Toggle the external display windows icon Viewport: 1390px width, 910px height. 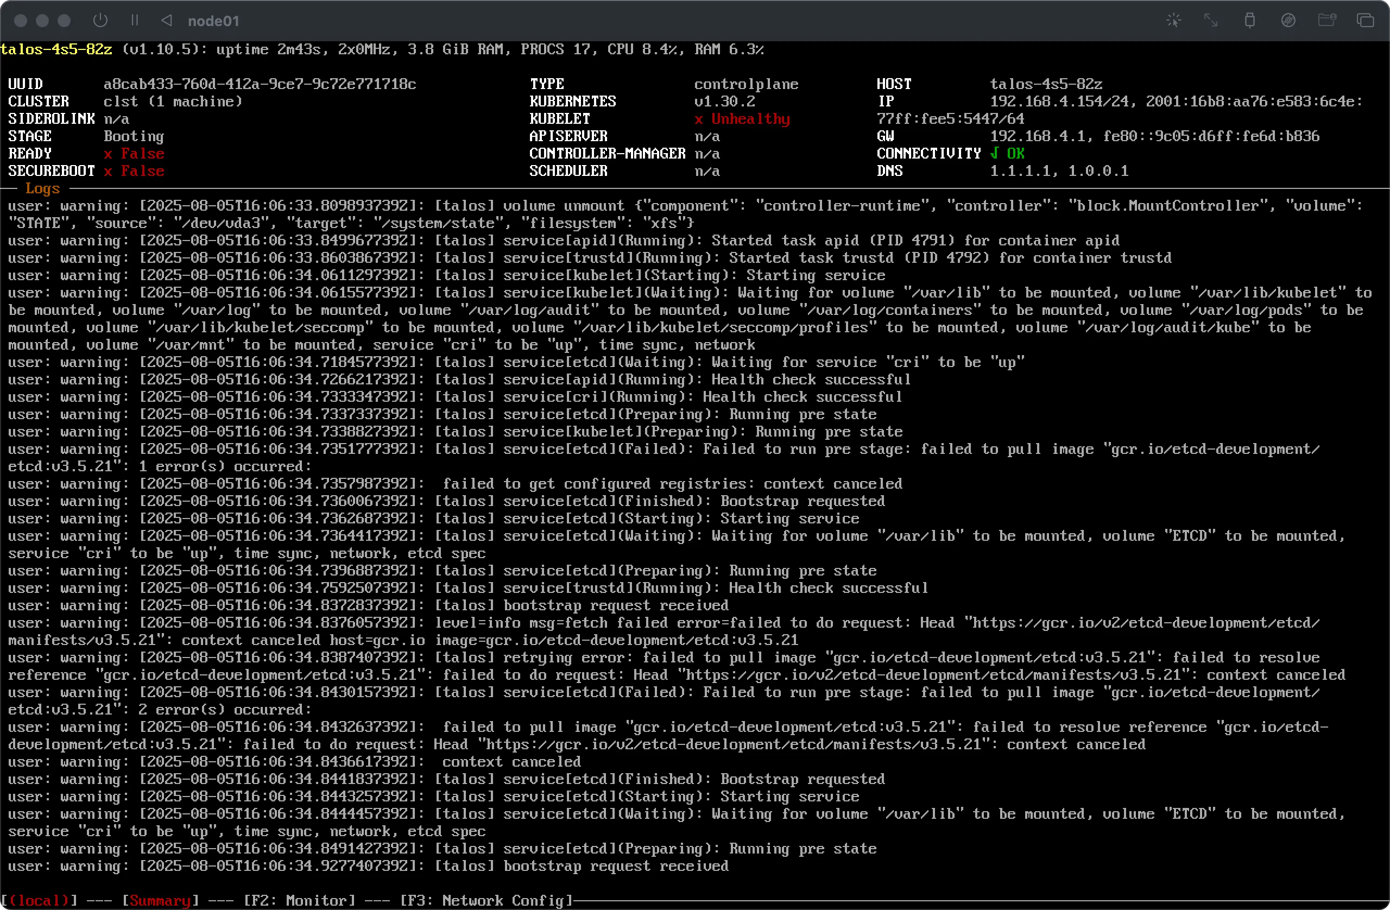pyautogui.click(x=1366, y=20)
